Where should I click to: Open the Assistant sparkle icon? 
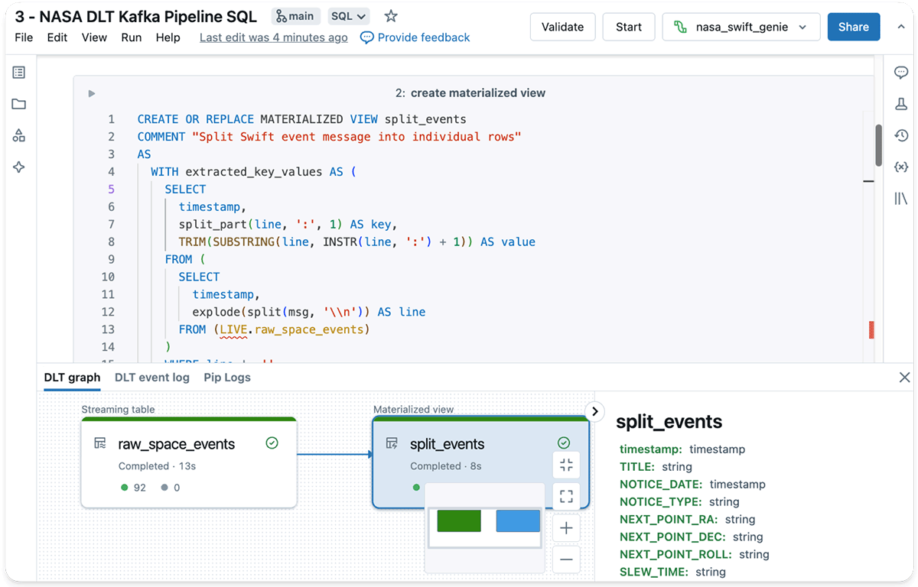(x=19, y=167)
